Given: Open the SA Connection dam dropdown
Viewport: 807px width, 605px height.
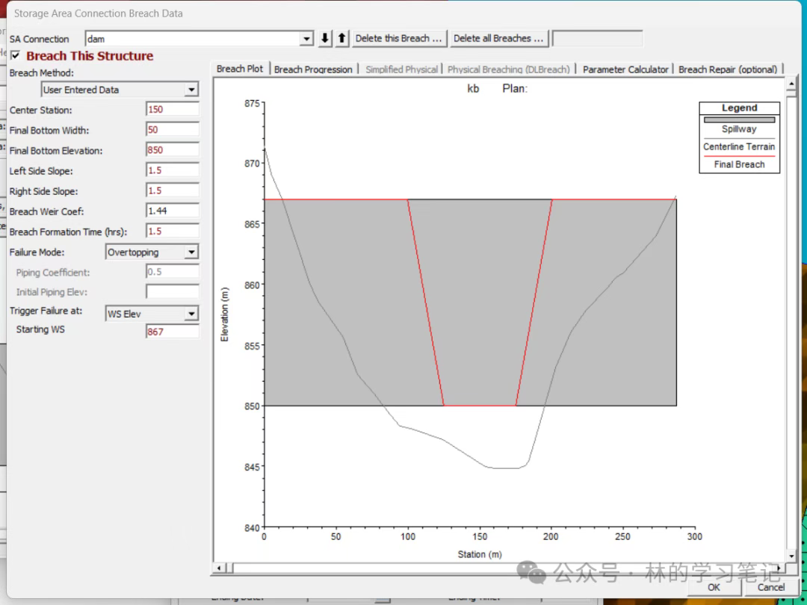Looking at the screenshot, I should click(x=306, y=39).
